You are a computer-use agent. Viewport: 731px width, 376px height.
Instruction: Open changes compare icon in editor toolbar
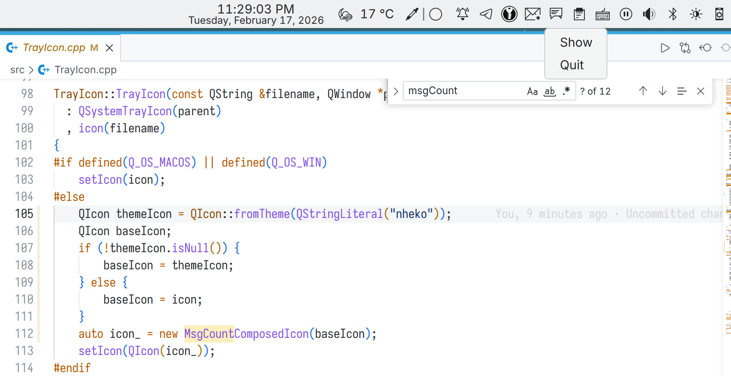point(685,48)
